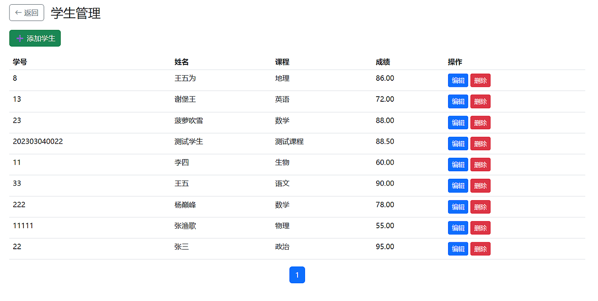Edit 杨巅峰's math record
This screenshot has height=301, width=598.
click(457, 207)
